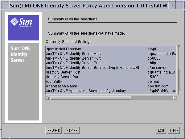The width and height of the screenshot is (185, 139).
Task: Select the 'irectory Server Port' row
Action: coord(111,77)
